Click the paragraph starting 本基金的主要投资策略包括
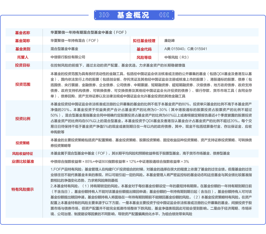266x234 pixels. pyautogui.click(x=151, y=143)
